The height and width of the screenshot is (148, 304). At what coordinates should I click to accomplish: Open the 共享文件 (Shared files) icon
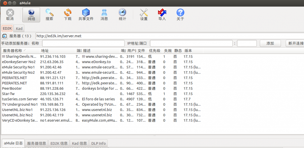pyautogui.click(x=86, y=15)
